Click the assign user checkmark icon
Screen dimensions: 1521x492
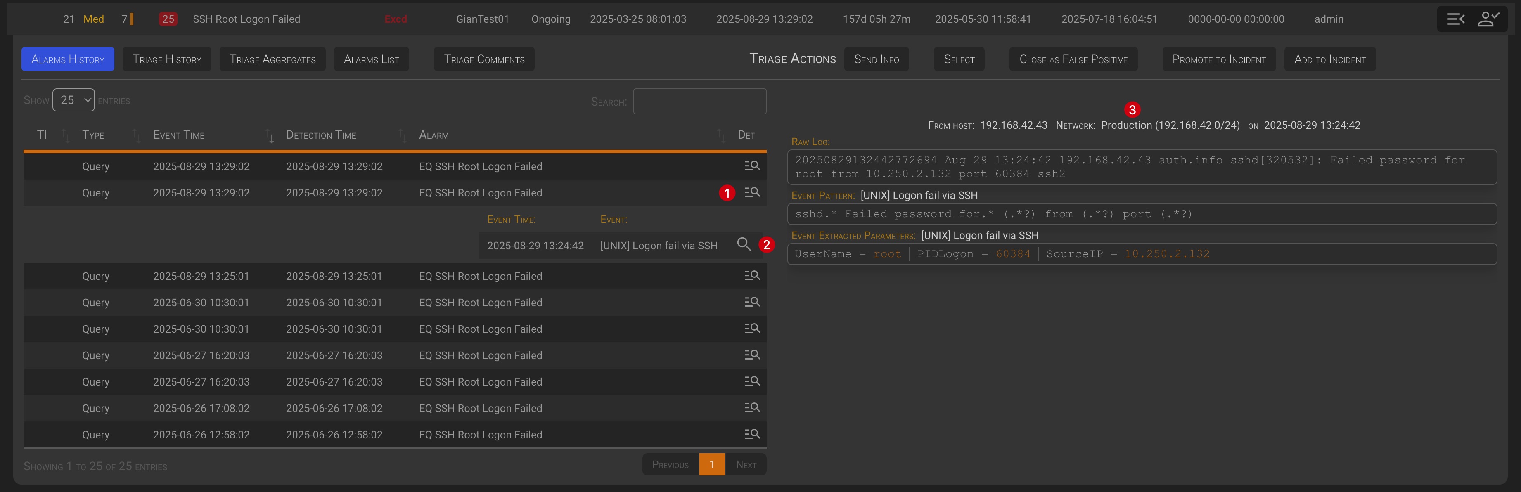pyautogui.click(x=1488, y=19)
